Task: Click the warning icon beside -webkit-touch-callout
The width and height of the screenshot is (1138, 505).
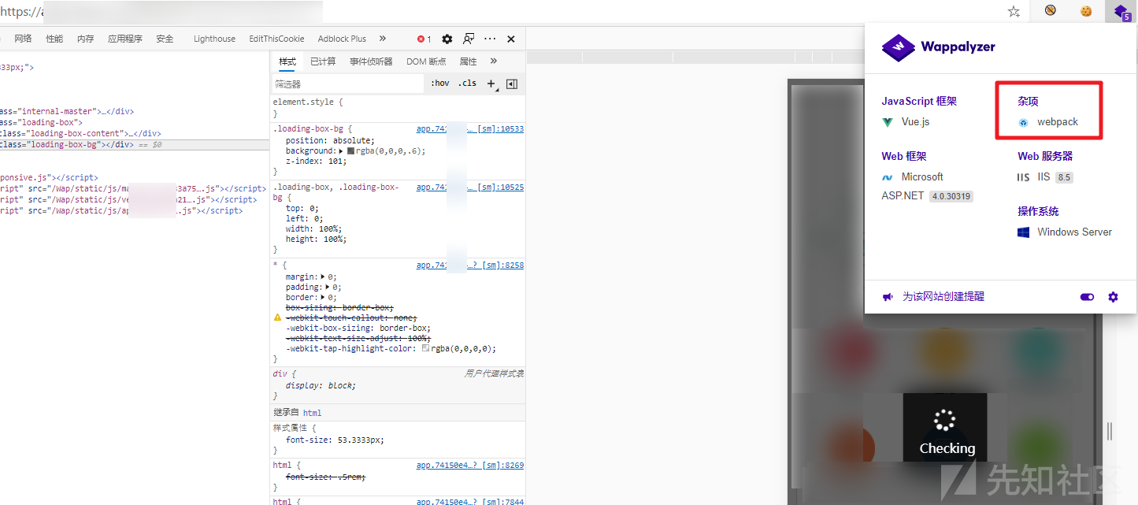Action: coord(277,317)
